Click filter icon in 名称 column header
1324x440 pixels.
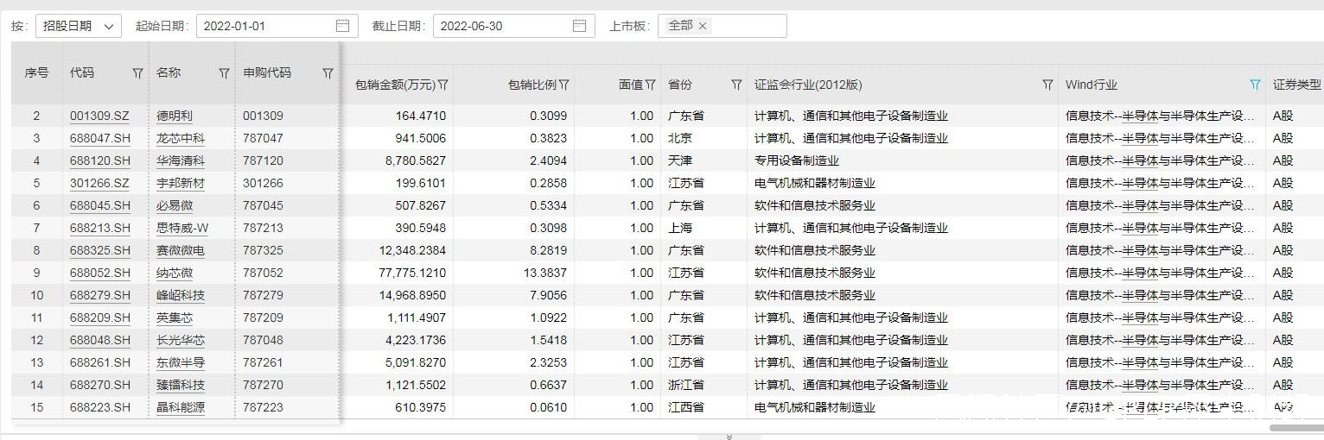(224, 73)
